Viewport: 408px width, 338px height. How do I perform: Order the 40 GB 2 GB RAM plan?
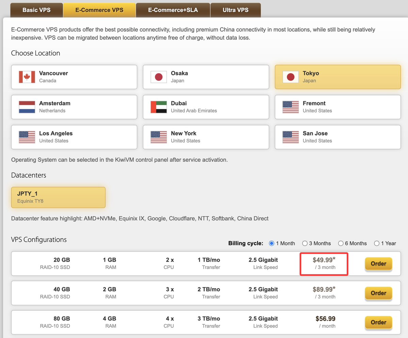(378, 293)
